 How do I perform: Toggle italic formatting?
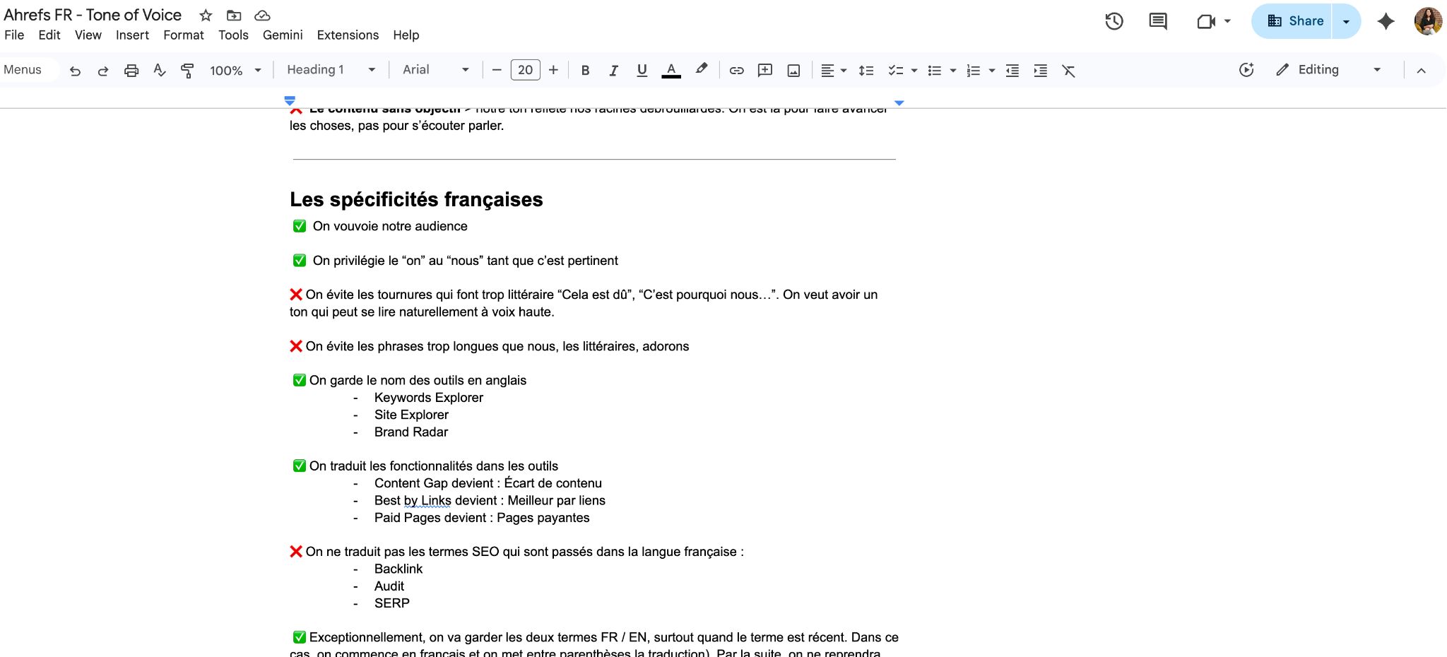(613, 71)
